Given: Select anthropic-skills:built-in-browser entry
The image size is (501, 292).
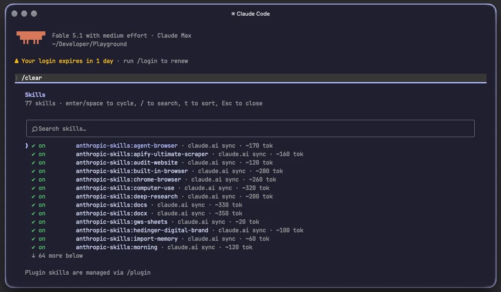Looking at the screenshot, I should click(132, 171).
